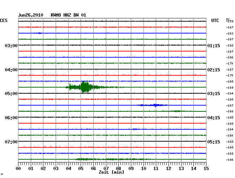Click minute 15 on the time axis
The image size is (235, 178).
point(206,168)
